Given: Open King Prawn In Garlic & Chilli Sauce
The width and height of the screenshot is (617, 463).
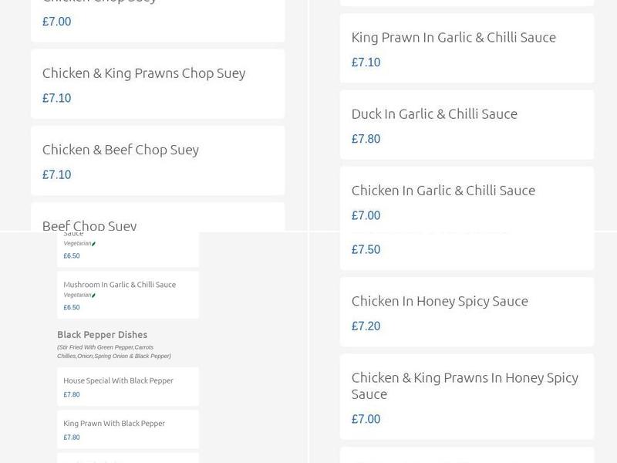Looking at the screenshot, I should pos(453,37).
